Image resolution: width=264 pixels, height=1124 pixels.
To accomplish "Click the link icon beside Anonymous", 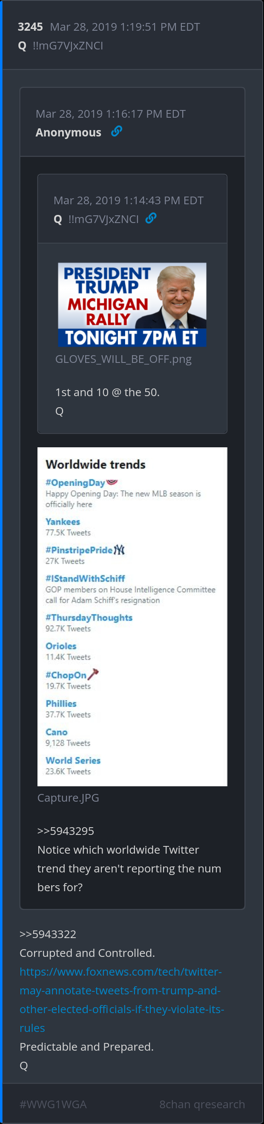I will [x=116, y=131].
